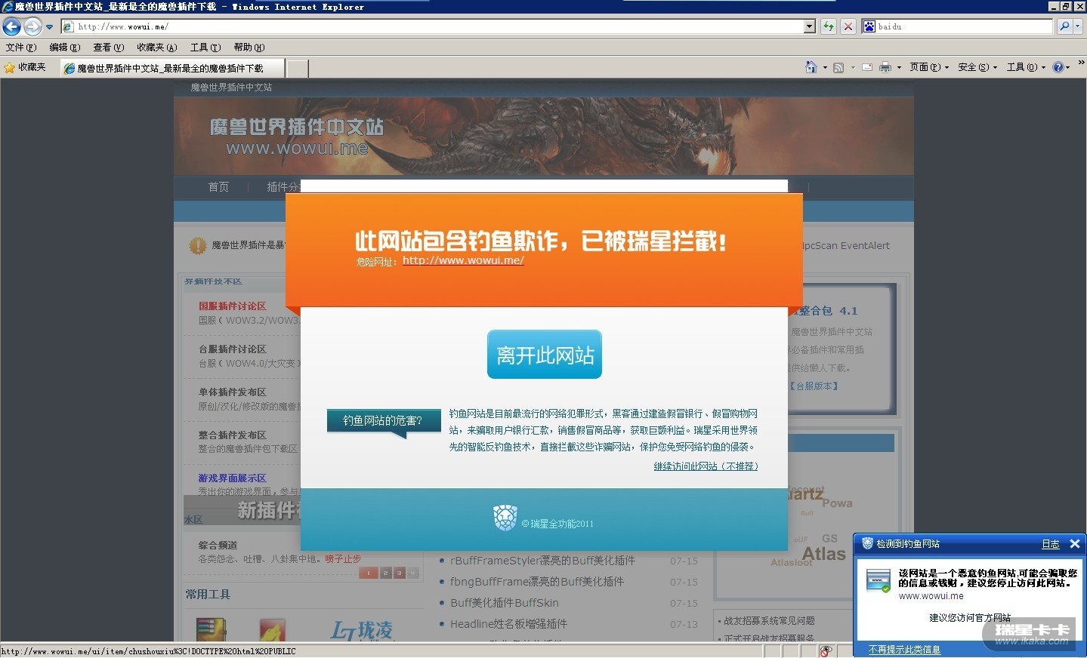Screen dimensions: 1087x658
Task: Open the recent pages dropdown arrow
Action: point(50,27)
